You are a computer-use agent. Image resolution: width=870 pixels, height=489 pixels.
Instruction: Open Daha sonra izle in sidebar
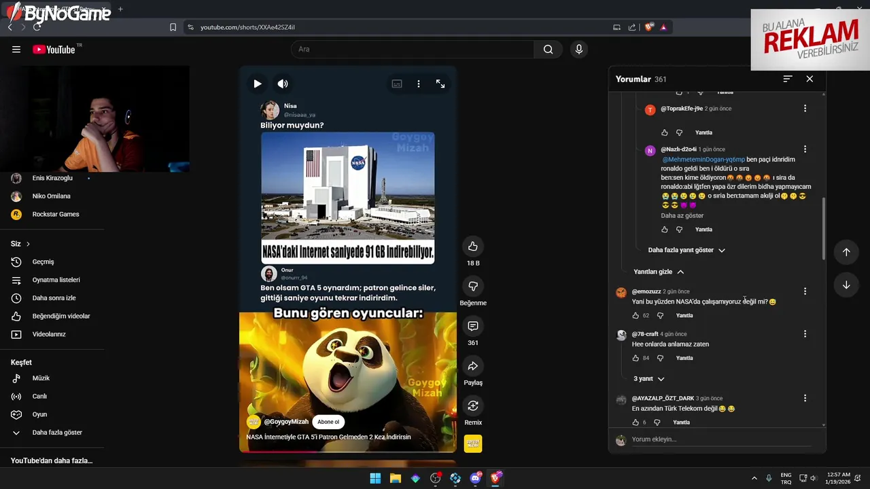point(52,298)
